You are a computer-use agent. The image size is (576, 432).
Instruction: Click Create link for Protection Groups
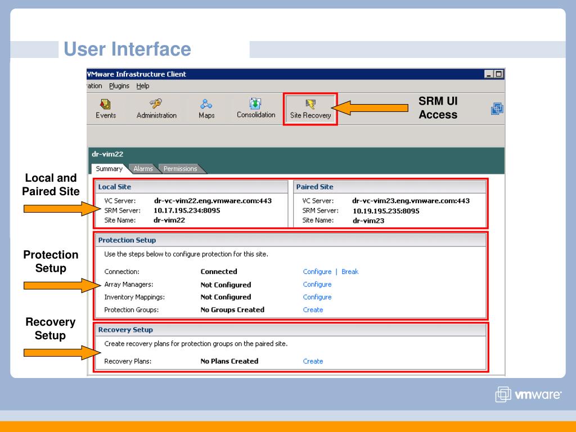click(313, 310)
